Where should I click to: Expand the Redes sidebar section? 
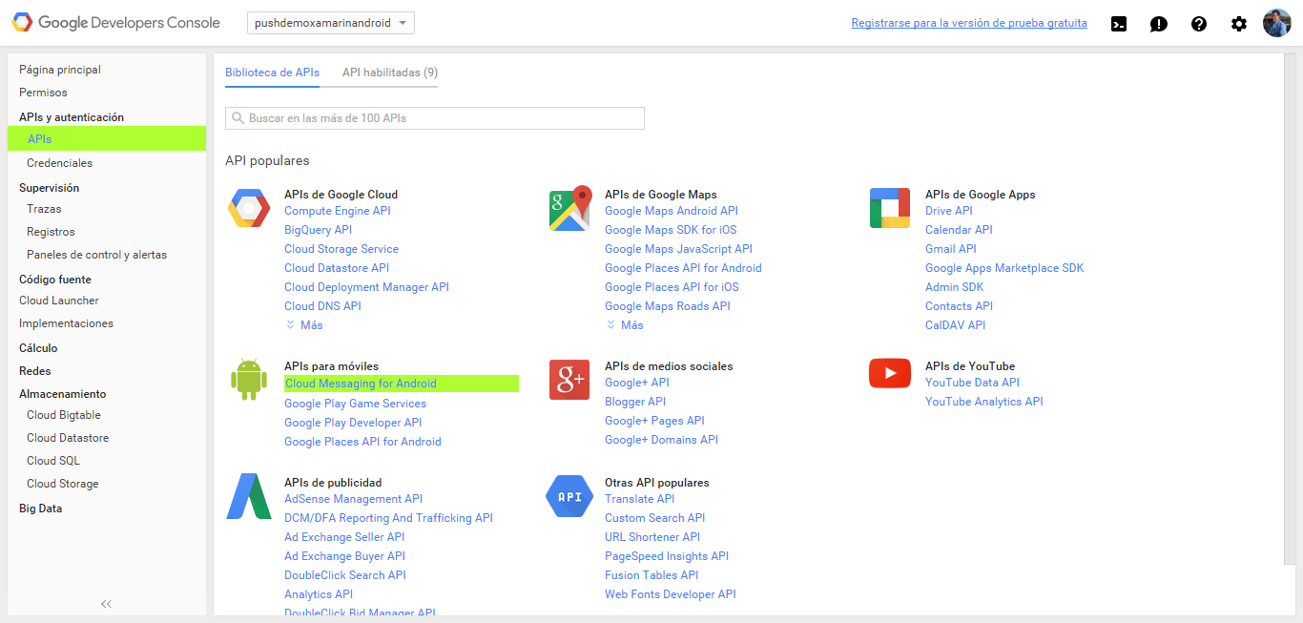(x=35, y=371)
